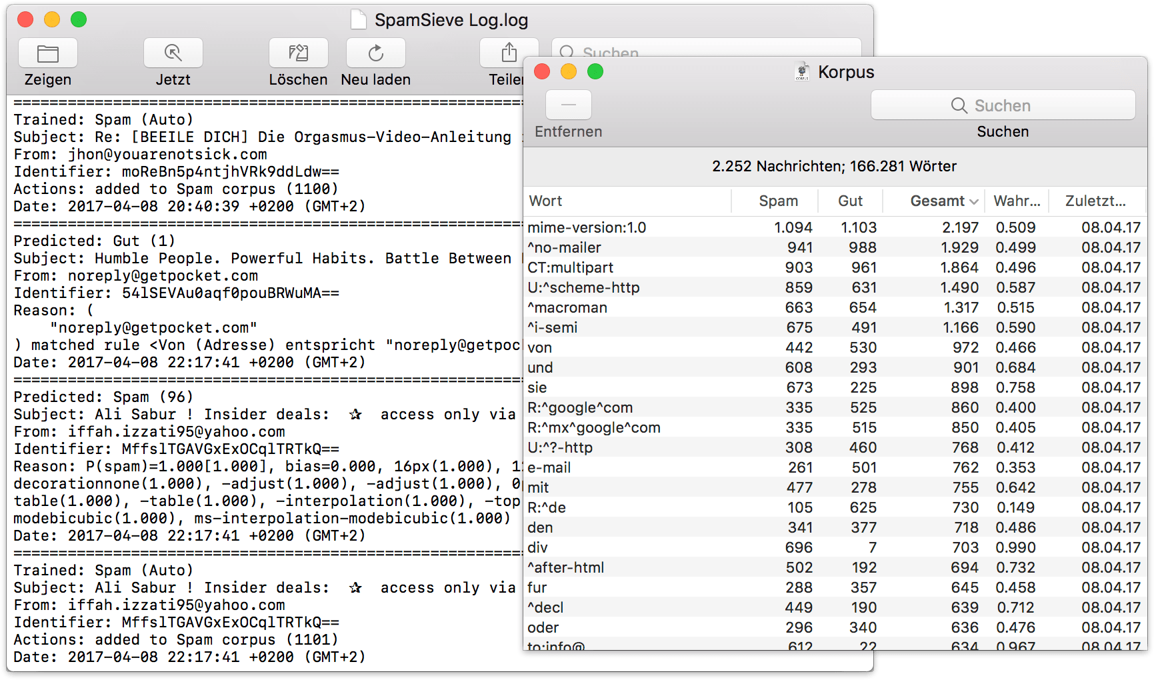
Task: Select the ^no-mailer row
Action: pos(835,247)
